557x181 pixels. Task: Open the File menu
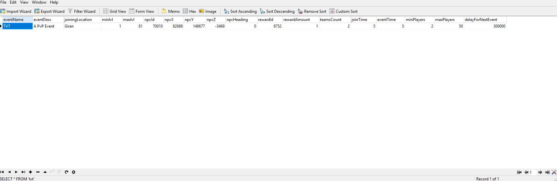click(3, 2)
